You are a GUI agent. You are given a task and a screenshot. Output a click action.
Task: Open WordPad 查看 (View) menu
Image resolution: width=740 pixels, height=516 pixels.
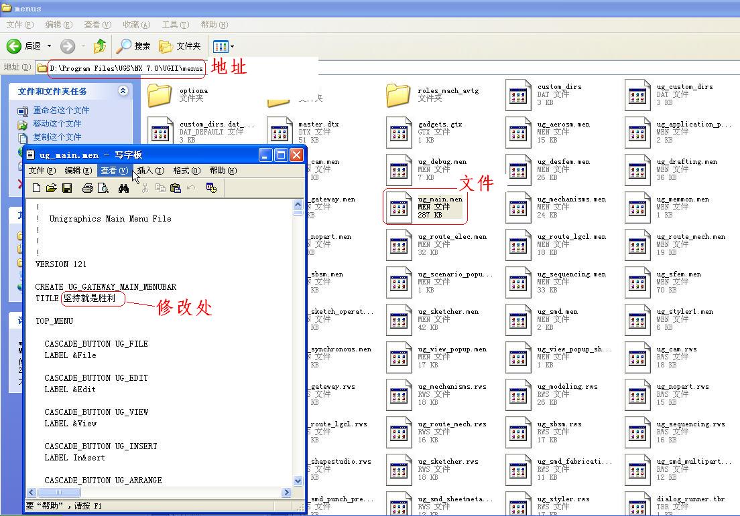point(114,170)
